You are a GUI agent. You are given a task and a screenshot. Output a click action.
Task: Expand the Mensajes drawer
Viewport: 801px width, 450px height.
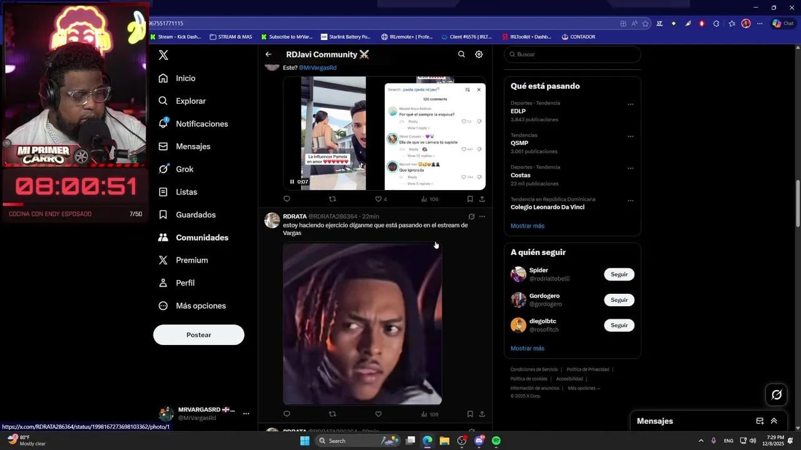[x=774, y=421]
